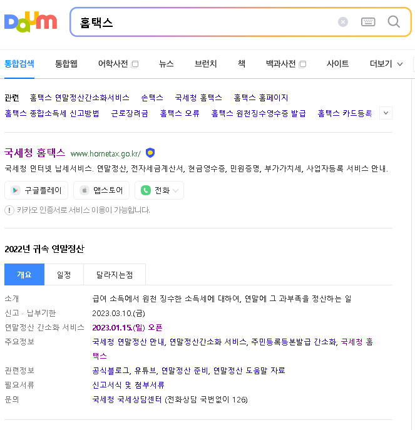Click the blue shield verified icon

[x=150, y=153]
